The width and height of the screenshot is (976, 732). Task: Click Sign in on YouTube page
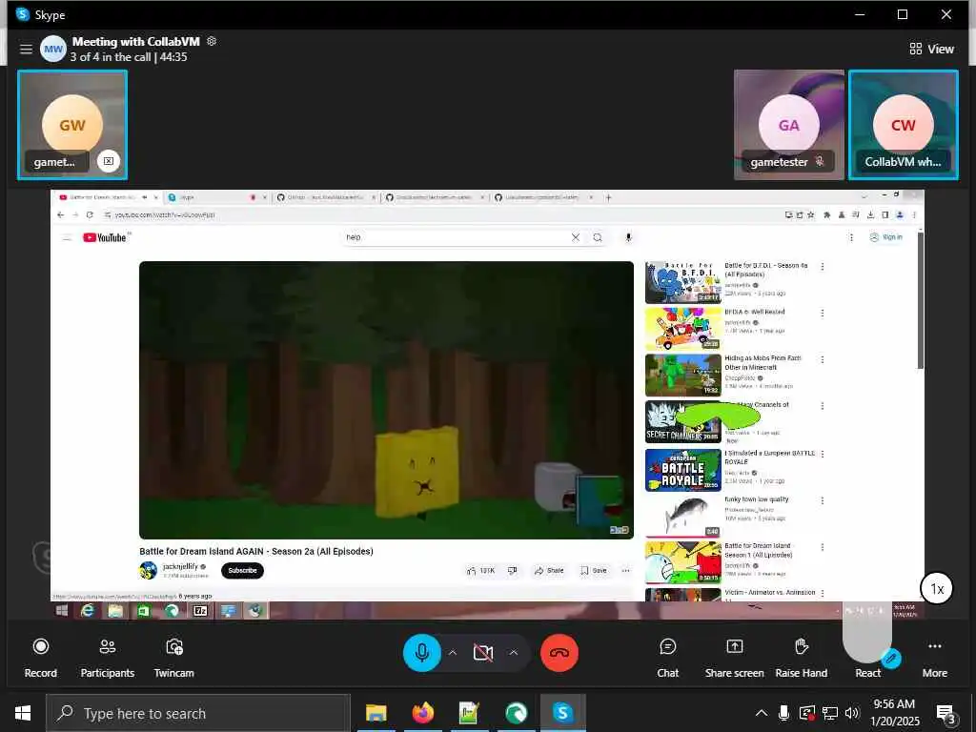885,237
